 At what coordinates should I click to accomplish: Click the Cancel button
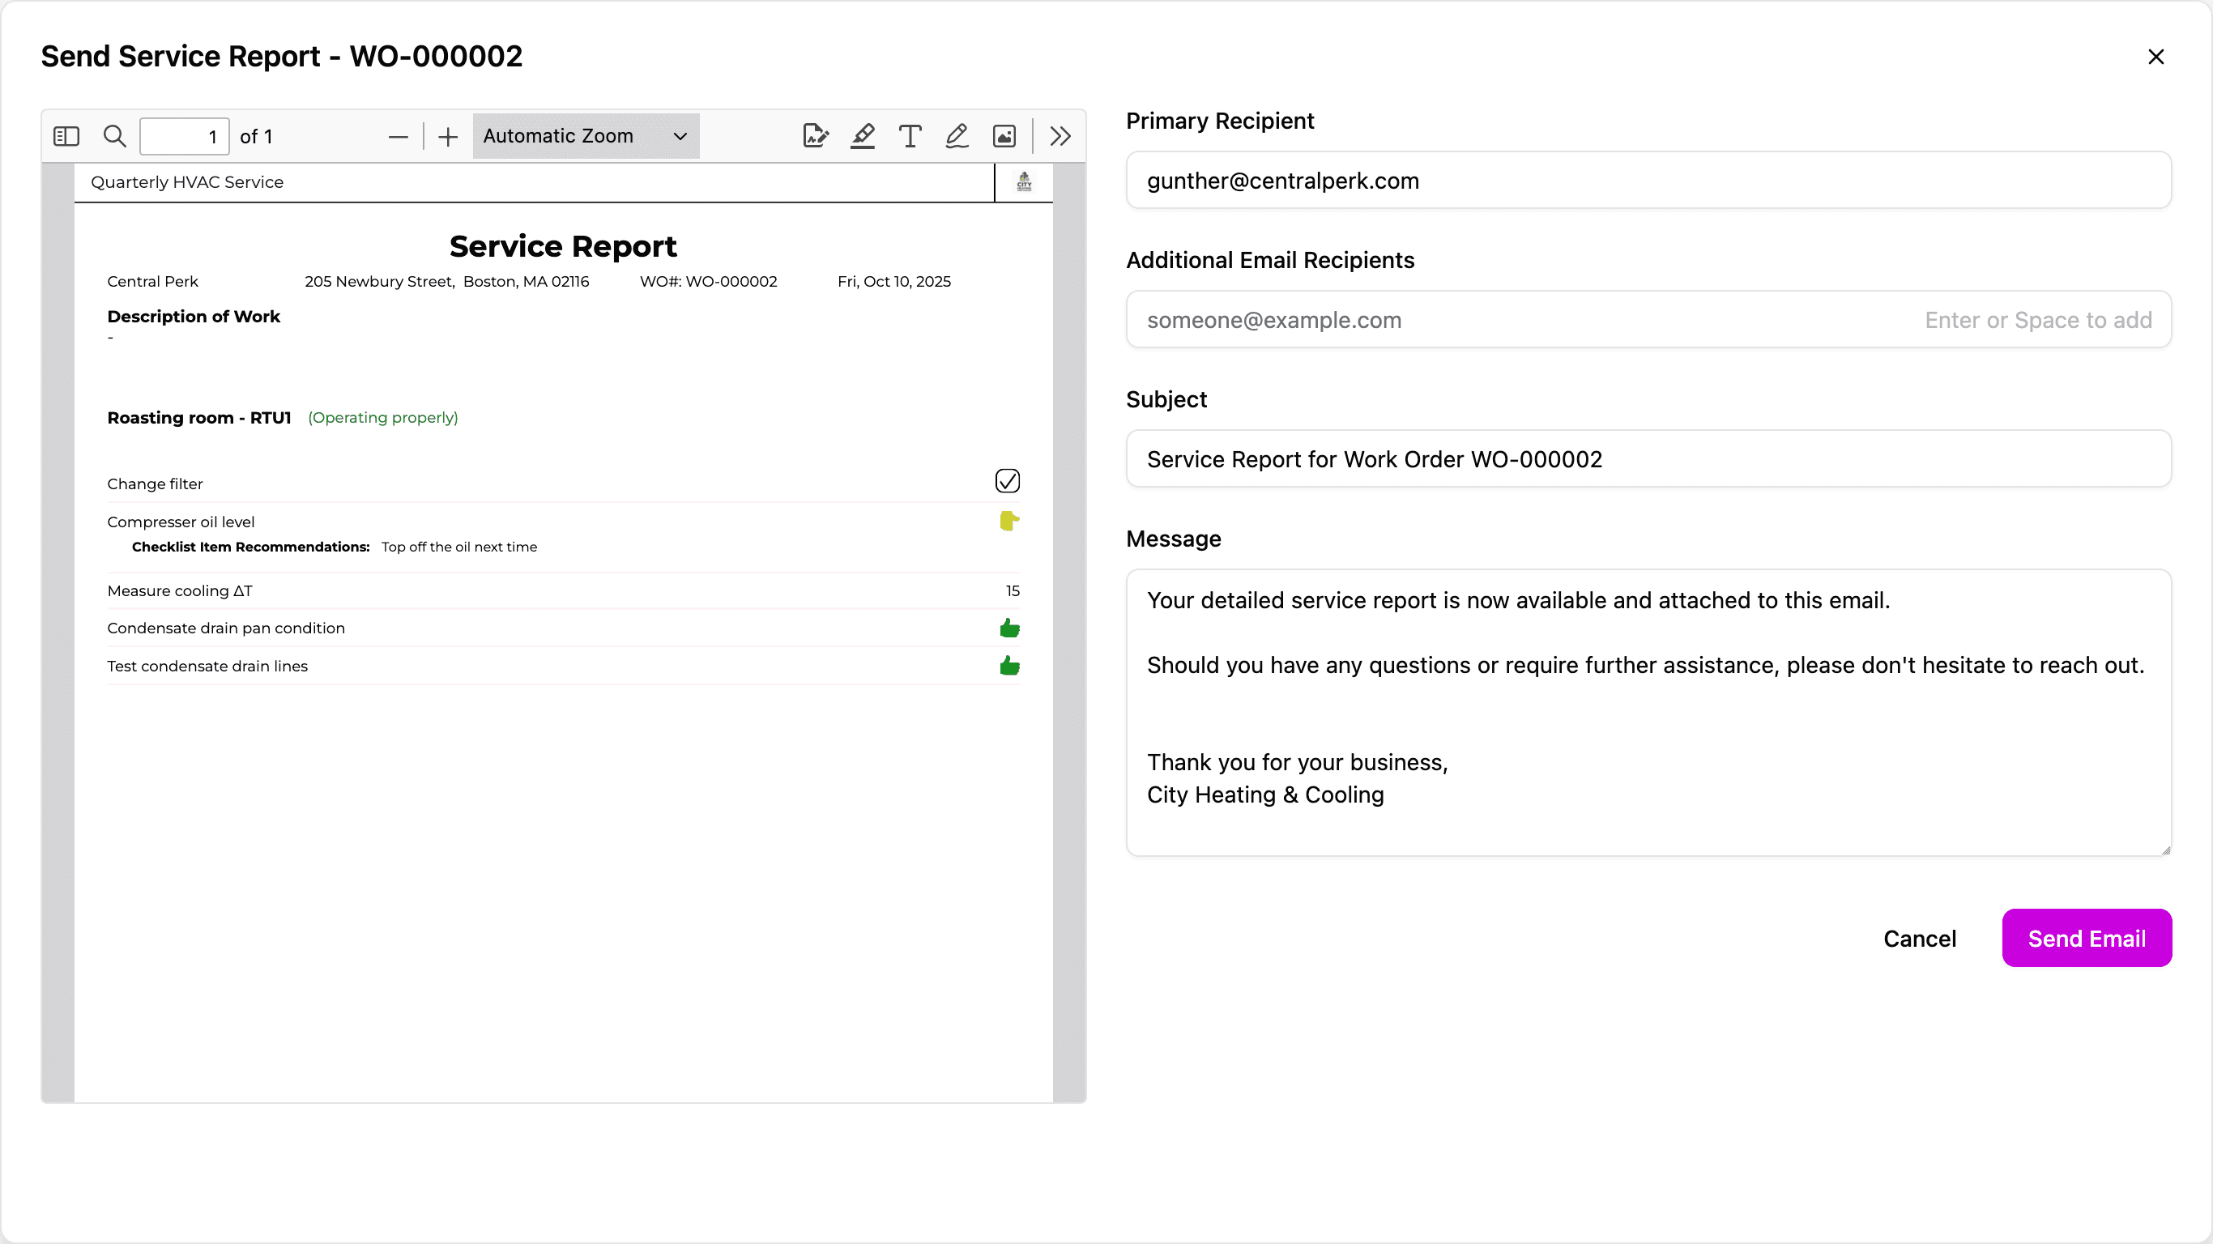tap(1919, 938)
